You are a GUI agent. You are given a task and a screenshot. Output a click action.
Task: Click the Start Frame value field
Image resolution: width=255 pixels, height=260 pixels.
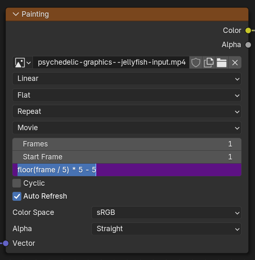point(127,157)
